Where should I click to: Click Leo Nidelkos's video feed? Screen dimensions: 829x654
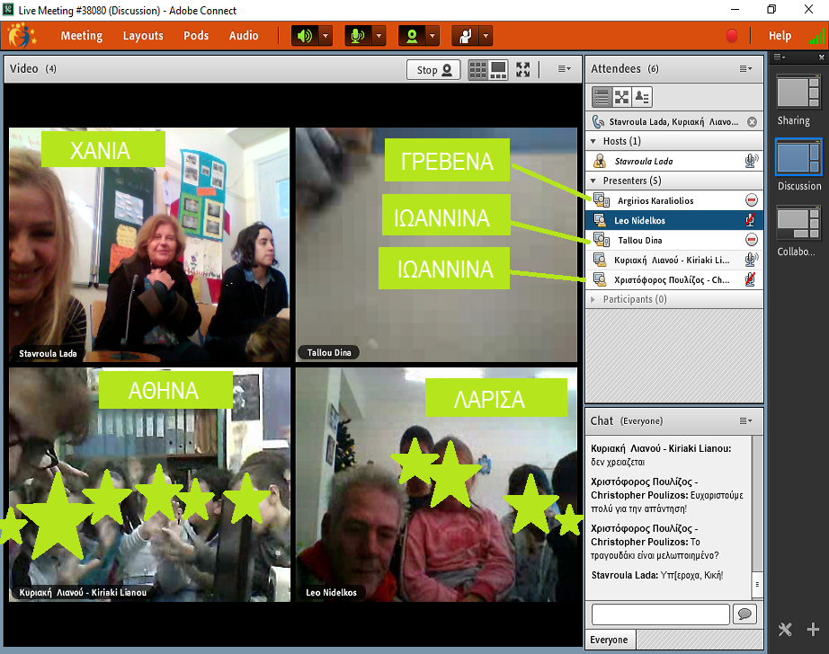[x=436, y=485]
